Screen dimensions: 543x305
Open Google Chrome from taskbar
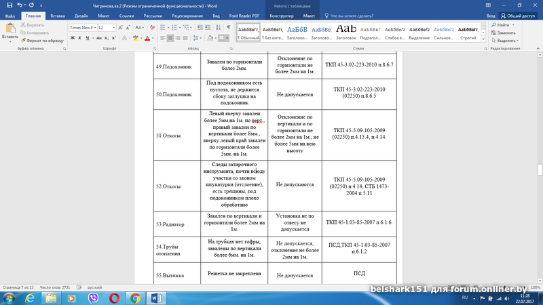pos(135,298)
